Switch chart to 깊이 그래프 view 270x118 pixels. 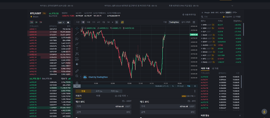click(186, 22)
